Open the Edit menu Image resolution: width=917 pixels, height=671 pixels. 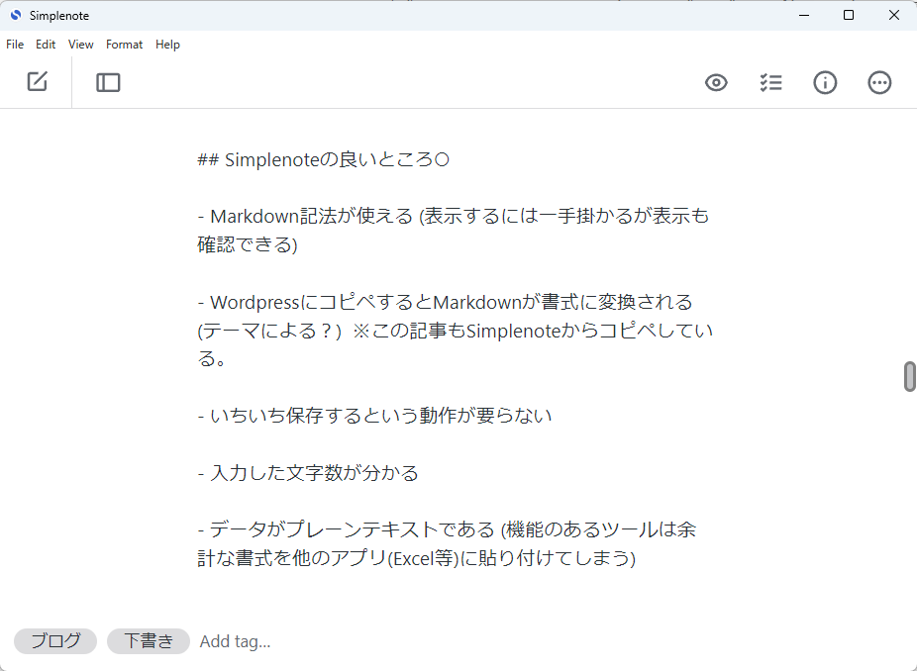point(46,45)
